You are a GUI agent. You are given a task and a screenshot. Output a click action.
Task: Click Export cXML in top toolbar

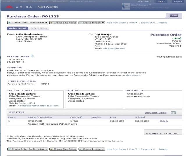(x=148, y=23)
